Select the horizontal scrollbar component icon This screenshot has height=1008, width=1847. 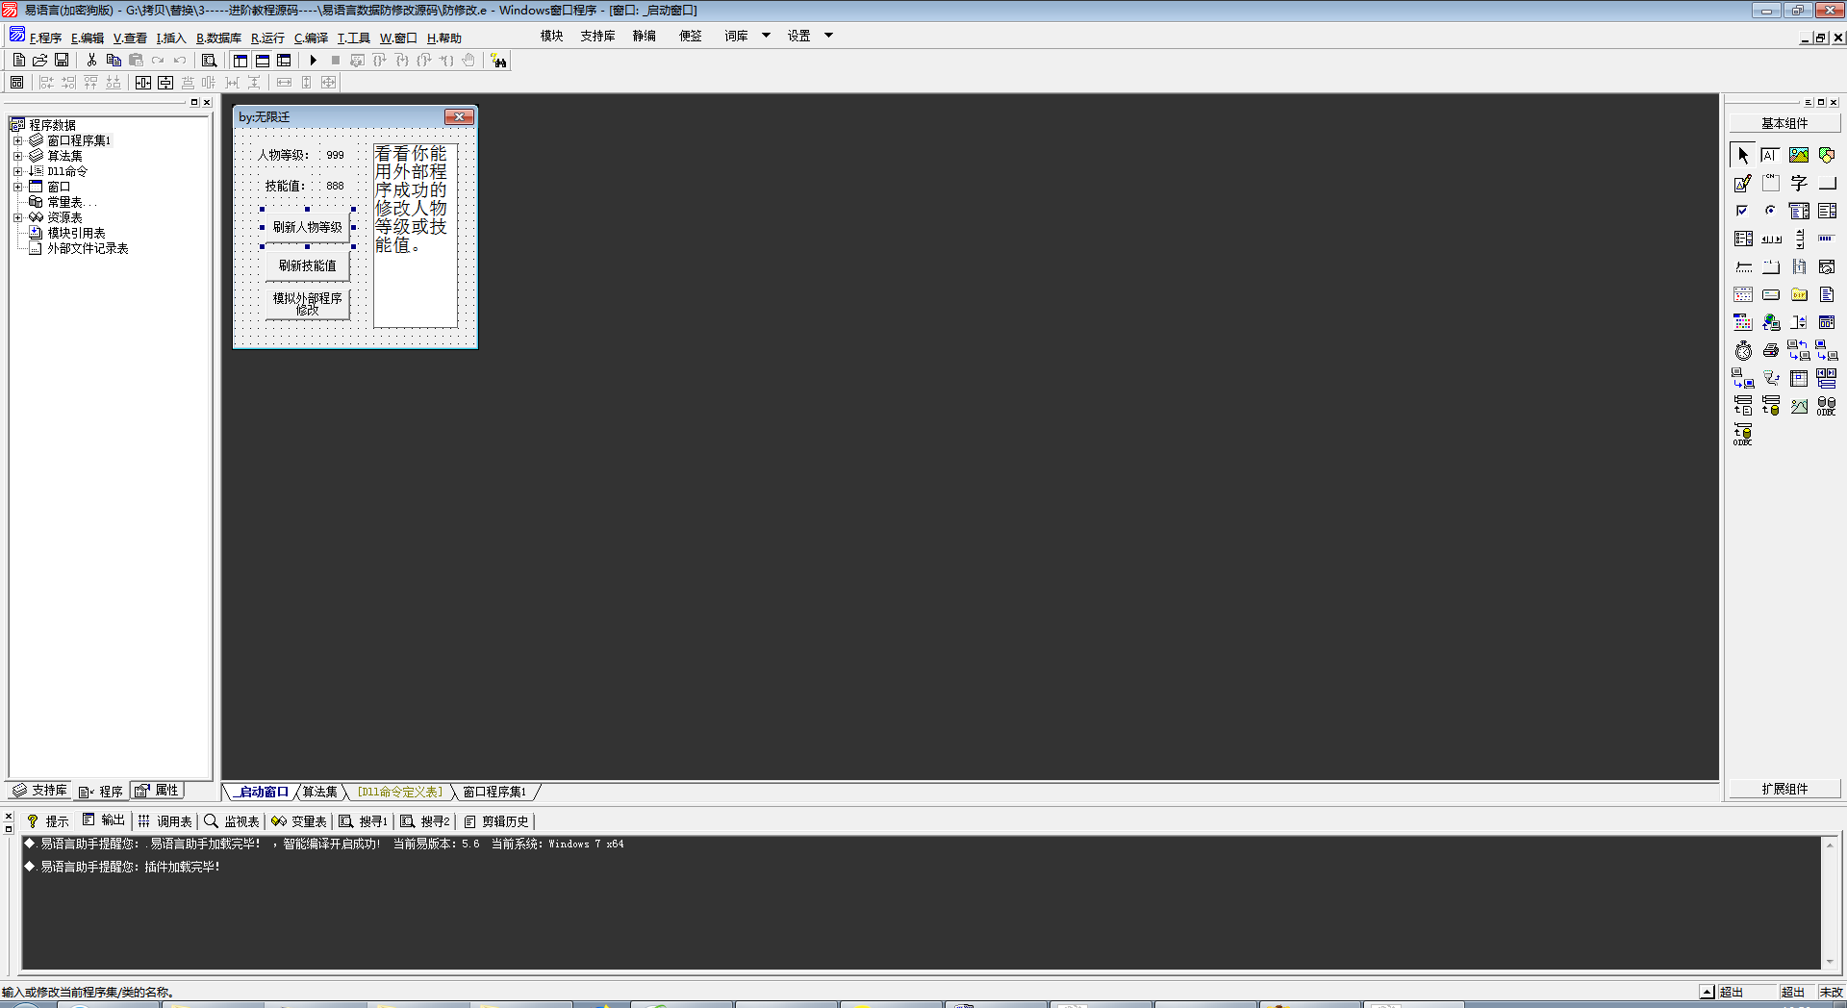point(1771,239)
